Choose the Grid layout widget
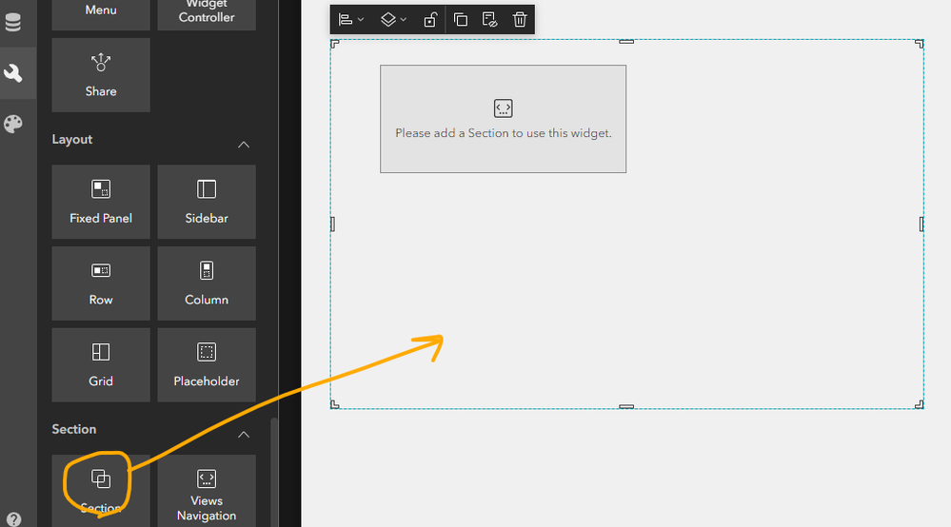Image resolution: width=951 pixels, height=527 pixels. 101,364
